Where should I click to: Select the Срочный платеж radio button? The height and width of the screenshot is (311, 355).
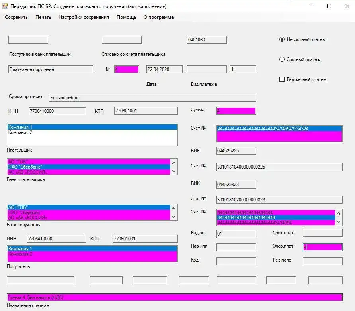tap(282, 59)
